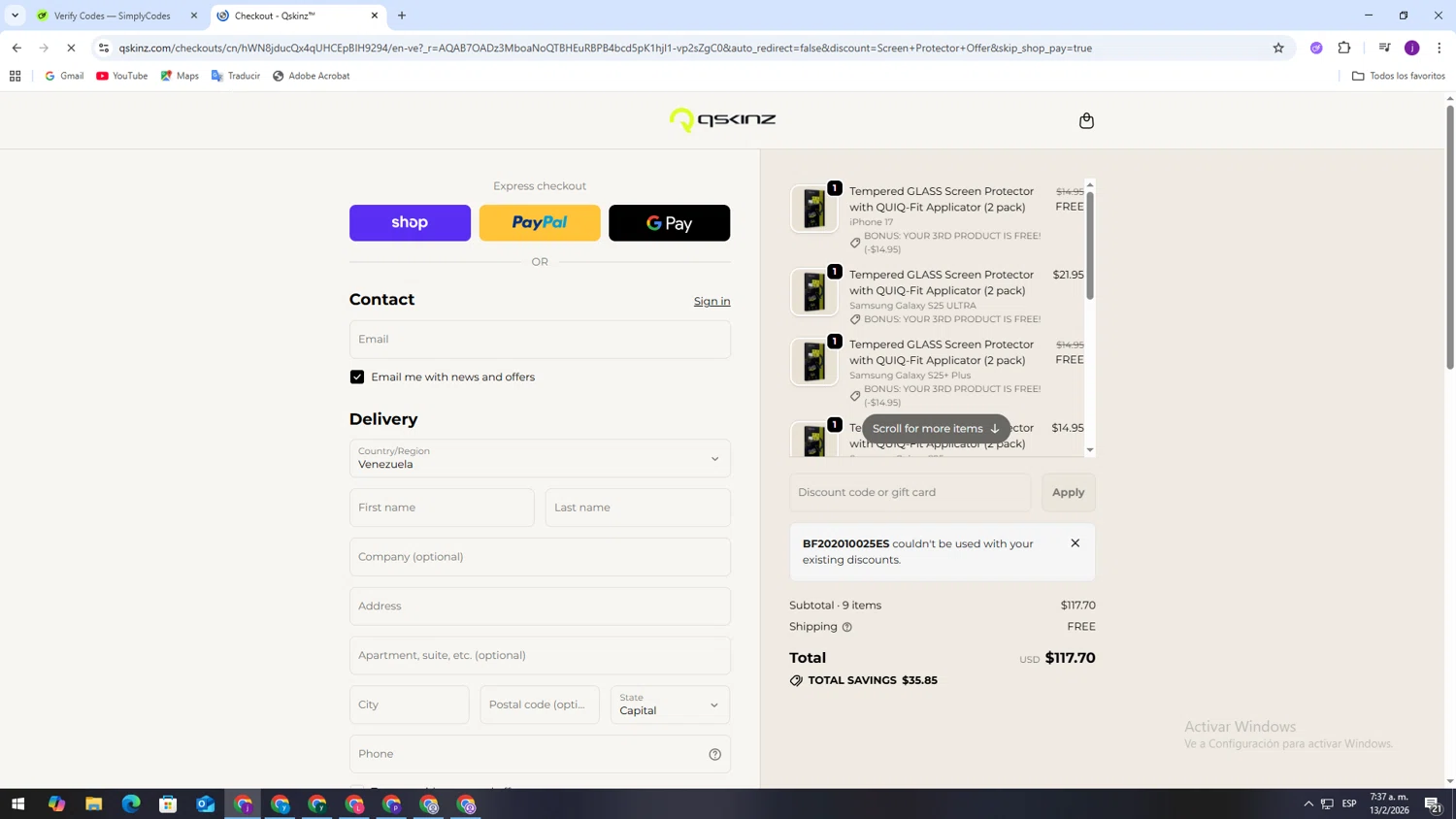The width and height of the screenshot is (1456, 819).
Task: Click the Apply discount button
Action: tap(1069, 492)
